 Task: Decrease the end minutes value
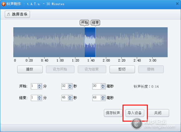[x=39, y=99]
